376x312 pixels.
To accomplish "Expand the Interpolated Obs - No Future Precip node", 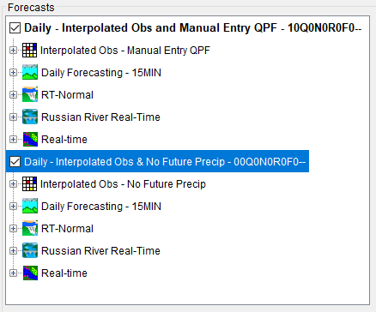I will [x=13, y=184].
